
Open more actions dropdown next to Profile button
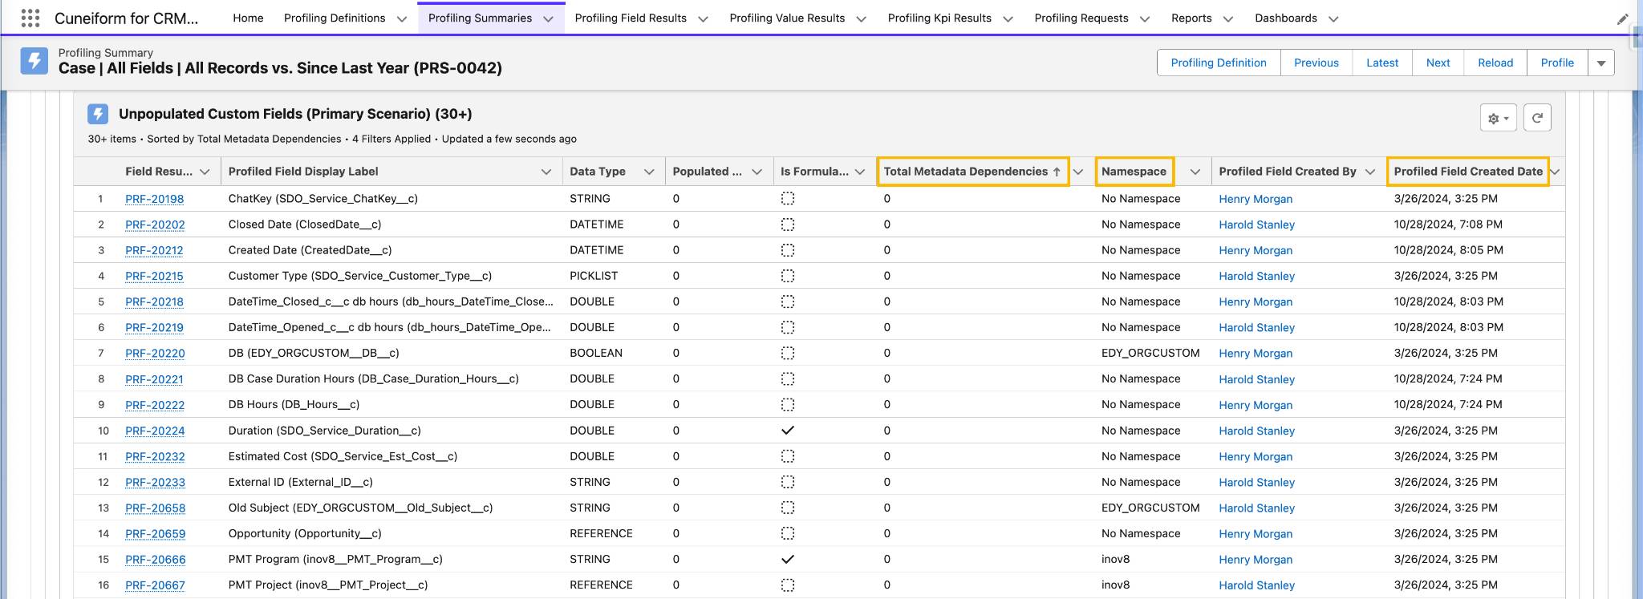coord(1601,63)
